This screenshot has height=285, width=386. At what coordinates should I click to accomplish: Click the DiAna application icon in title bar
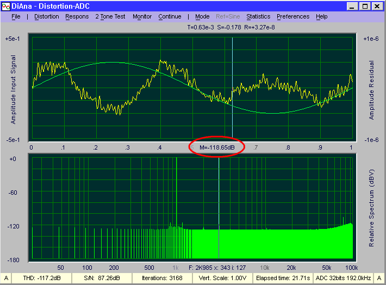click(x=6, y=7)
